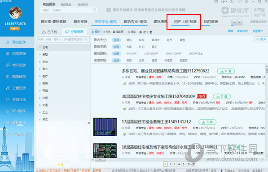Screen dimensions: 268x172
Task: Click the grid icon in the title bar
Action: click(246, 2)
